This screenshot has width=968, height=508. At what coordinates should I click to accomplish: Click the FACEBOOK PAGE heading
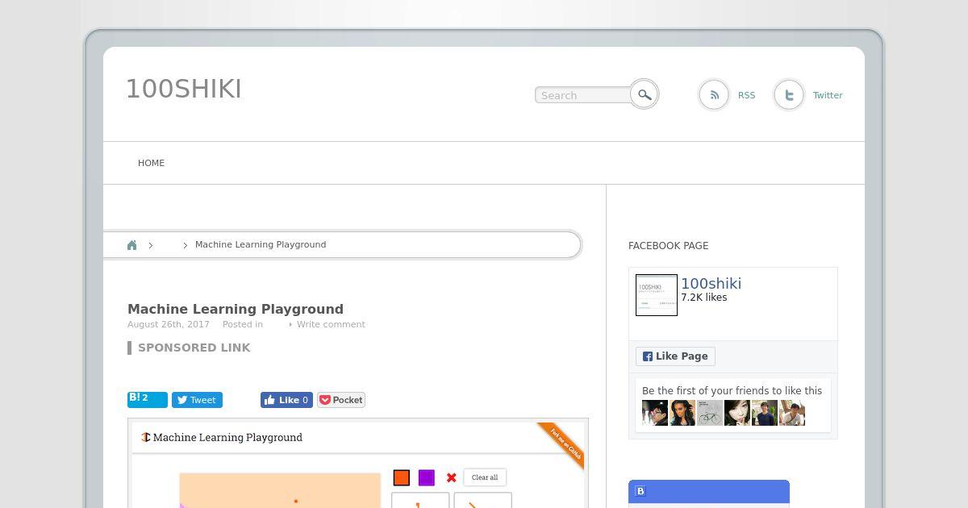[x=669, y=246]
